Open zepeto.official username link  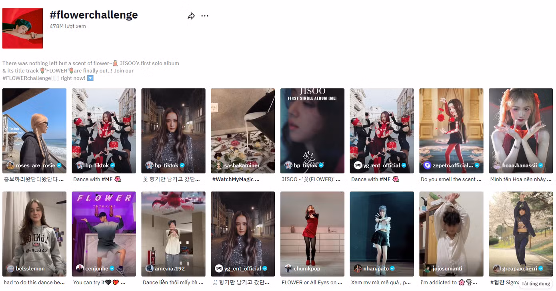pyautogui.click(x=453, y=165)
